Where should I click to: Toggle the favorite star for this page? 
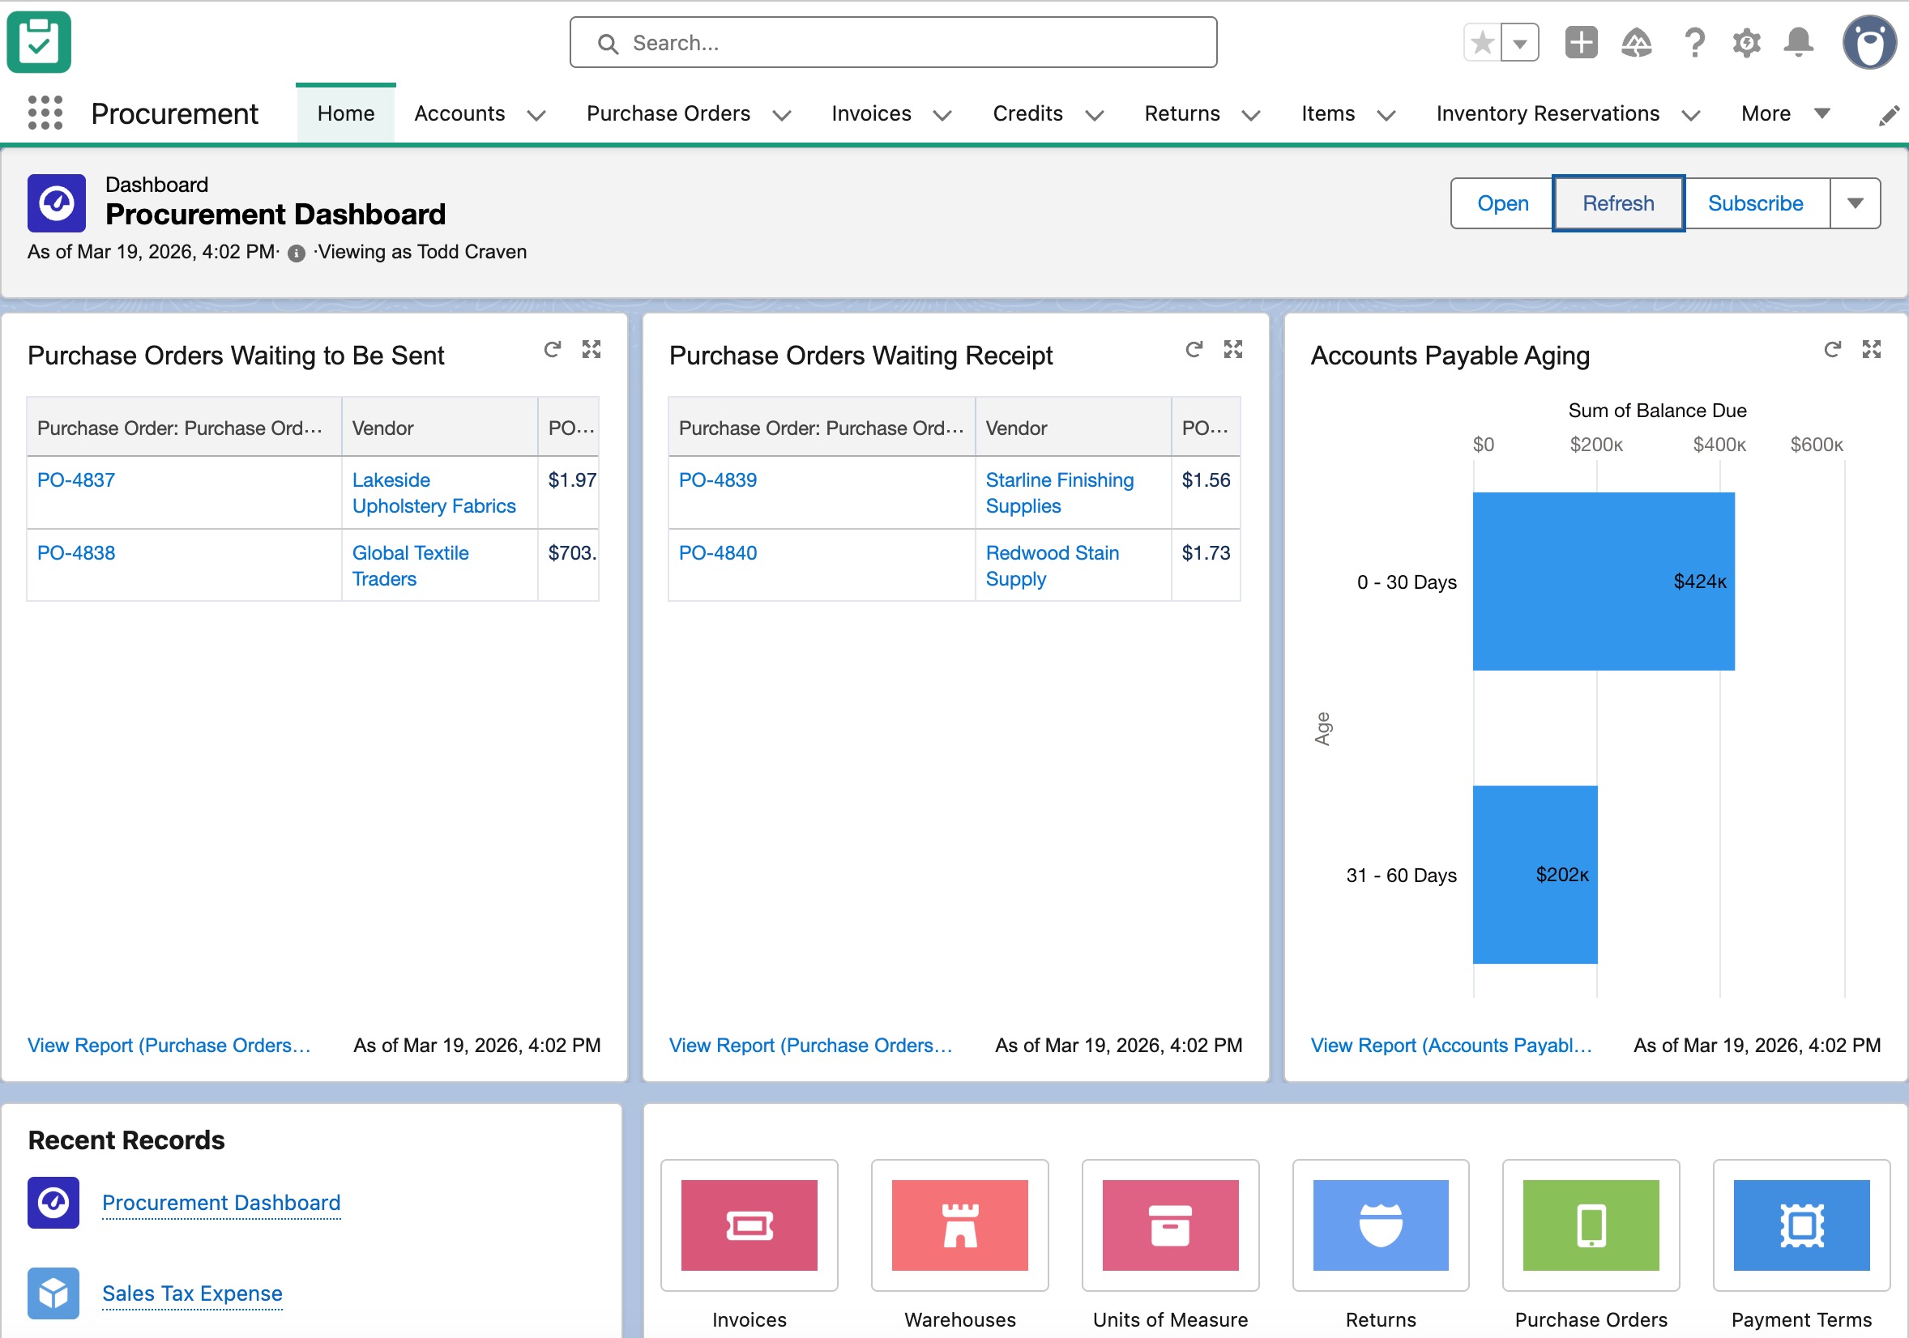coord(1482,42)
